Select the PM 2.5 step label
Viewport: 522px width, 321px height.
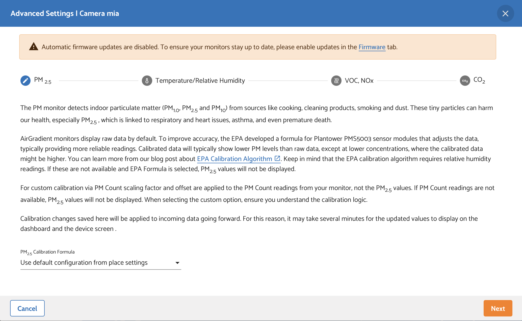click(43, 81)
